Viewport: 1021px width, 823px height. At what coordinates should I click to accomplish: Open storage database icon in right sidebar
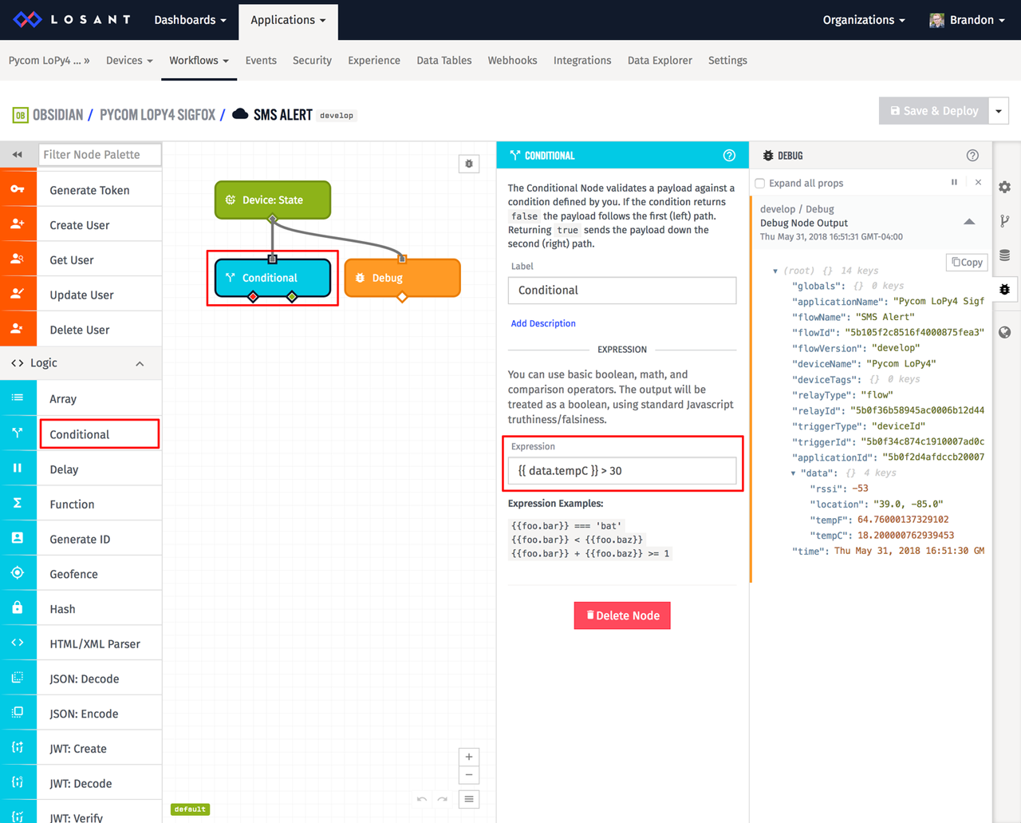pyautogui.click(x=1005, y=255)
